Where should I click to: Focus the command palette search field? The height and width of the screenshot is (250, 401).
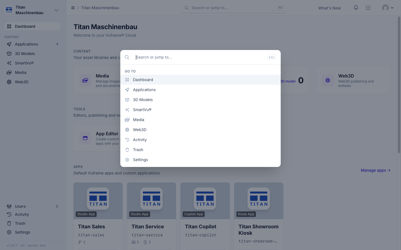200,57
